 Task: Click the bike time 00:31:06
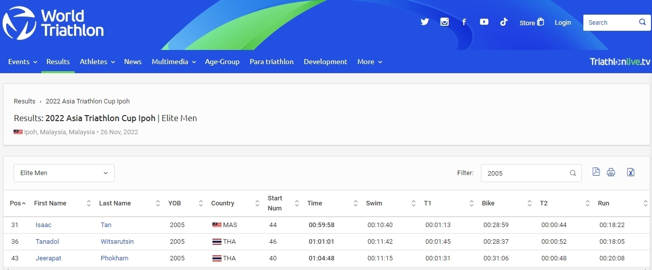[x=496, y=258]
